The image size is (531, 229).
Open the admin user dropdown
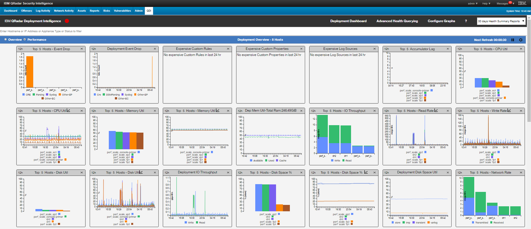(x=473, y=3)
